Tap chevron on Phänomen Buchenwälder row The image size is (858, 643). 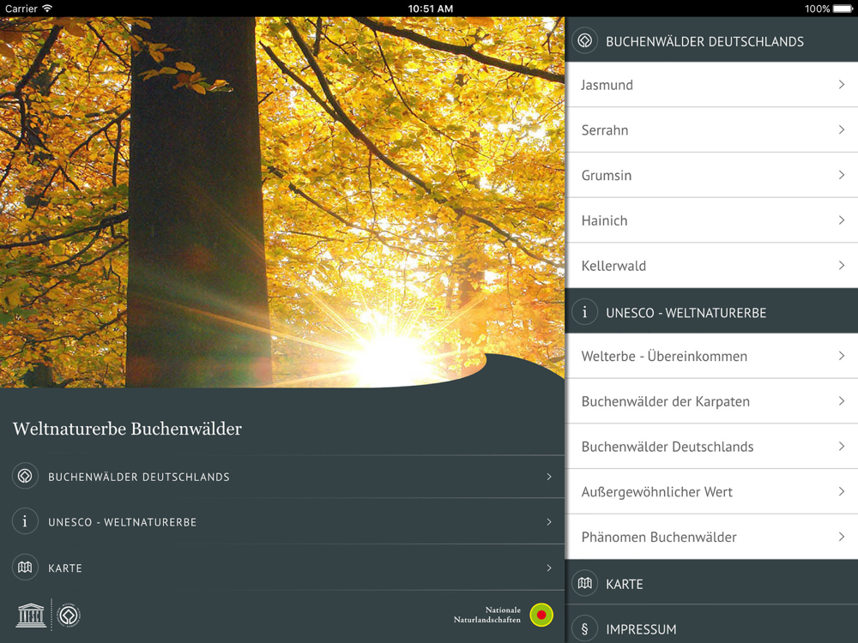842,537
